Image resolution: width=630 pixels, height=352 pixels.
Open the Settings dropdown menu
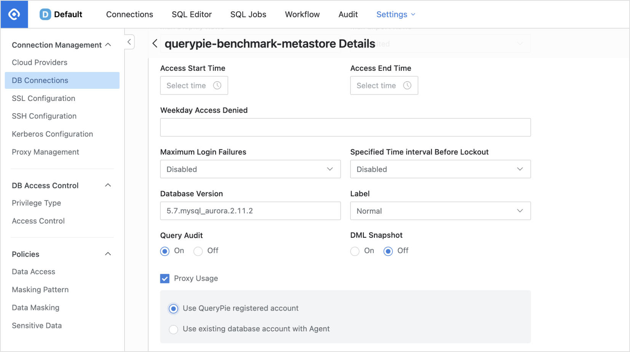pyautogui.click(x=396, y=14)
